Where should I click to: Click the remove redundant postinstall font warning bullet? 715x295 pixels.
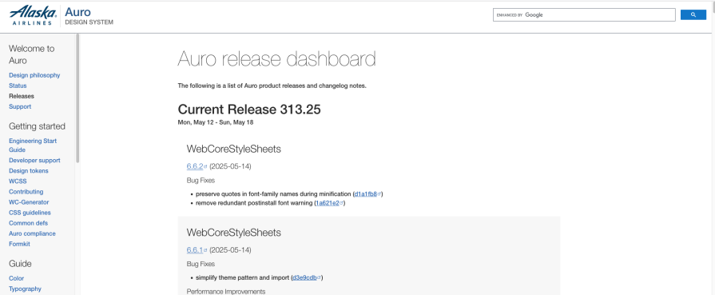click(270, 203)
